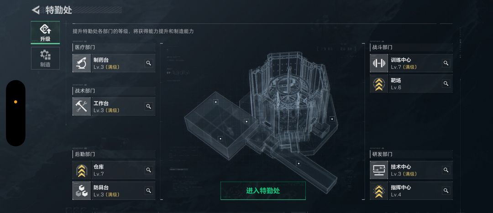Switch to the 制造 tab
The height and width of the screenshot is (213, 493).
(x=45, y=58)
